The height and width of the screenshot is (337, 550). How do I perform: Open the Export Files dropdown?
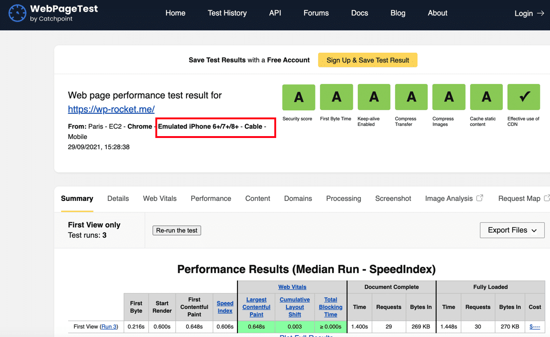pos(512,230)
